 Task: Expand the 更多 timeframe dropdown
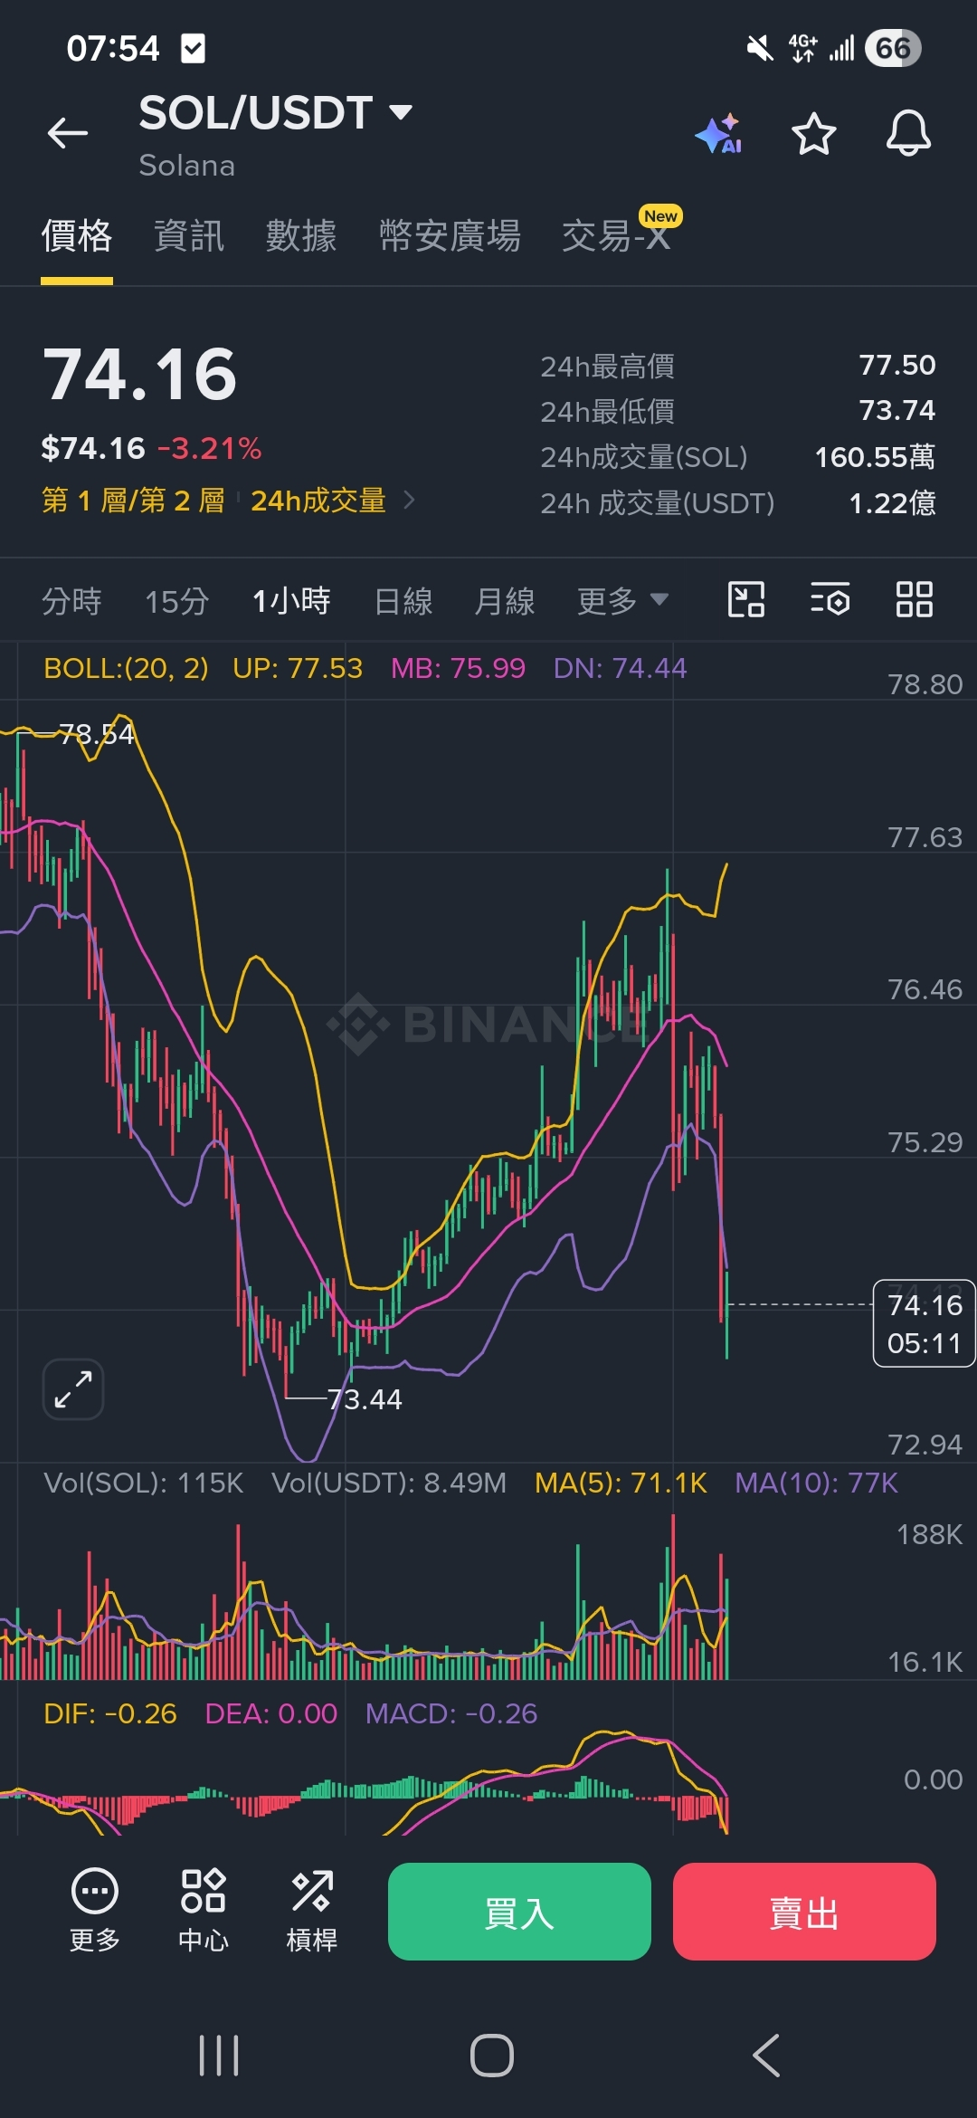(x=622, y=600)
